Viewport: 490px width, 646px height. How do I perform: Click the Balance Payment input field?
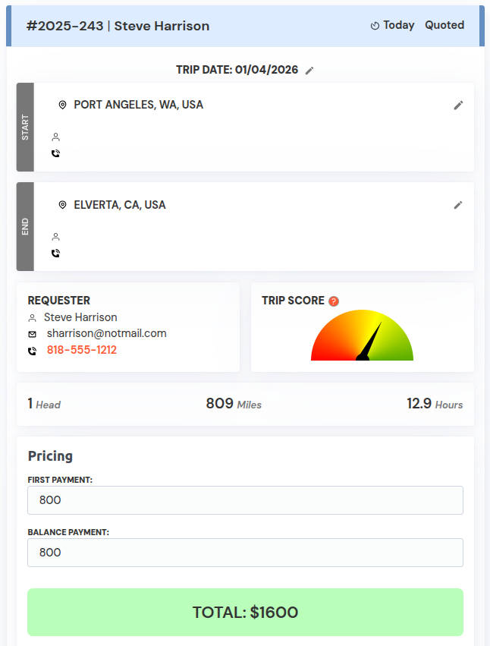pos(245,553)
